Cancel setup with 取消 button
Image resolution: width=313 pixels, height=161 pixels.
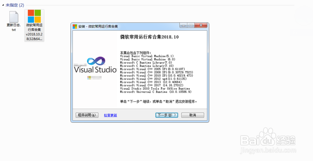tap(192, 115)
